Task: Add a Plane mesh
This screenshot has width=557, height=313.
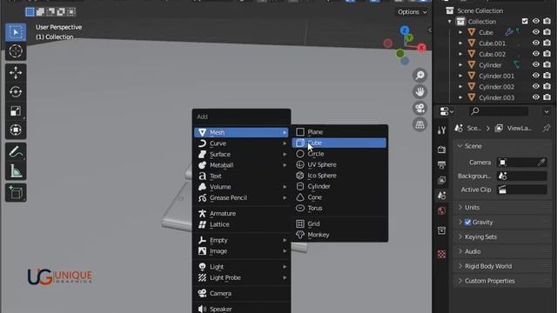Action: pos(339,132)
